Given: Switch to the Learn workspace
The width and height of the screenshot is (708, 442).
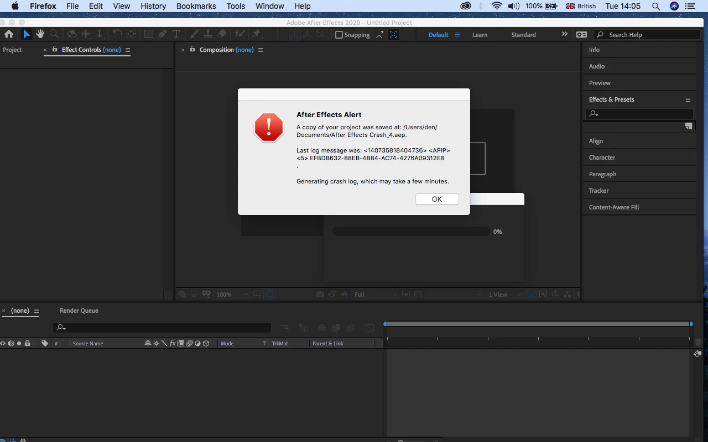Looking at the screenshot, I should click(480, 35).
